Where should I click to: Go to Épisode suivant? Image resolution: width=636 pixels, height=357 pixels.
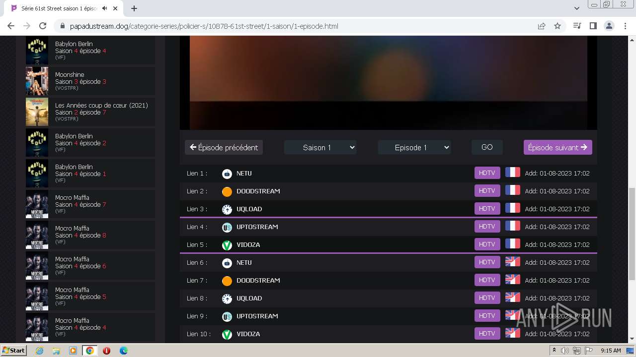[557, 147]
